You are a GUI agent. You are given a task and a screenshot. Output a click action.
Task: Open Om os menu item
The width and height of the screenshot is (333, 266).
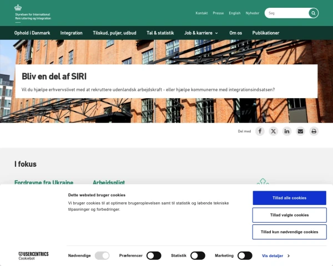point(236,33)
